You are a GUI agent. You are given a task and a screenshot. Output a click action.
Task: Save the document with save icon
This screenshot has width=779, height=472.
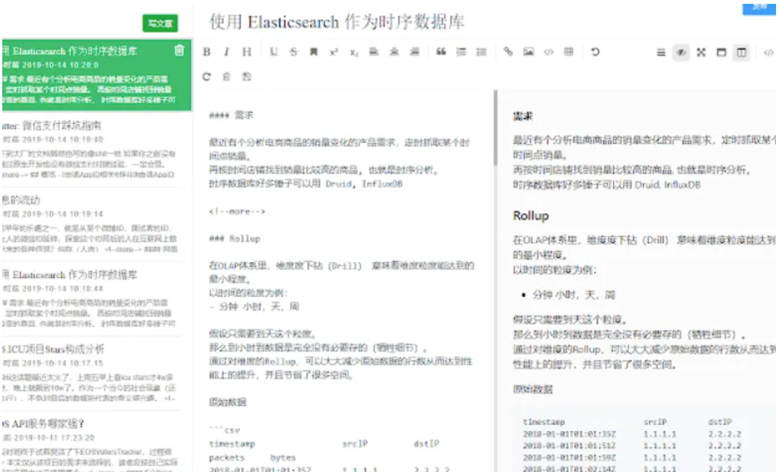coord(247,77)
